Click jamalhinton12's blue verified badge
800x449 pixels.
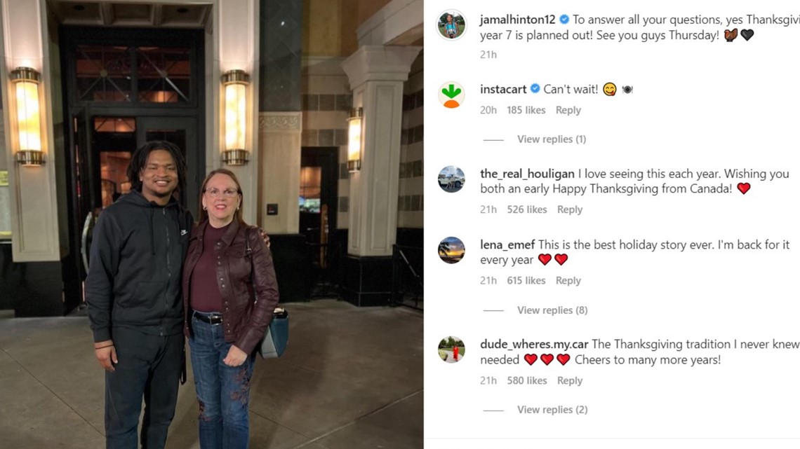tap(564, 20)
